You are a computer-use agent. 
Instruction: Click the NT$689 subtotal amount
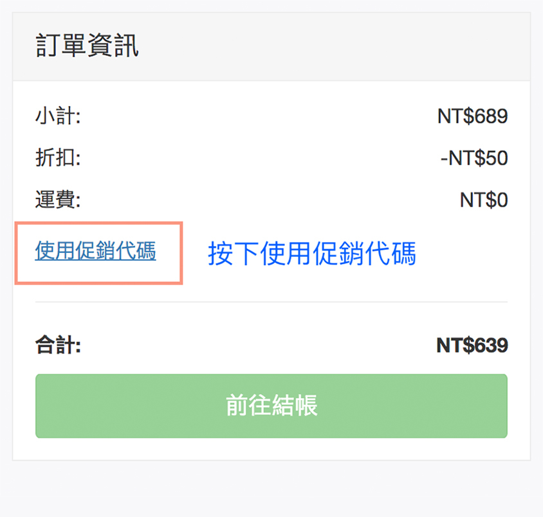pos(472,117)
